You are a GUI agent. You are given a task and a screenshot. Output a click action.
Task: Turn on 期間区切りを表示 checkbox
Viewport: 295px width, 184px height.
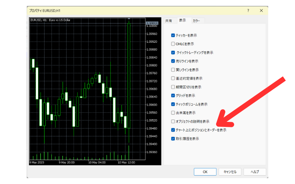pyautogui.click(x=173, y=87)
